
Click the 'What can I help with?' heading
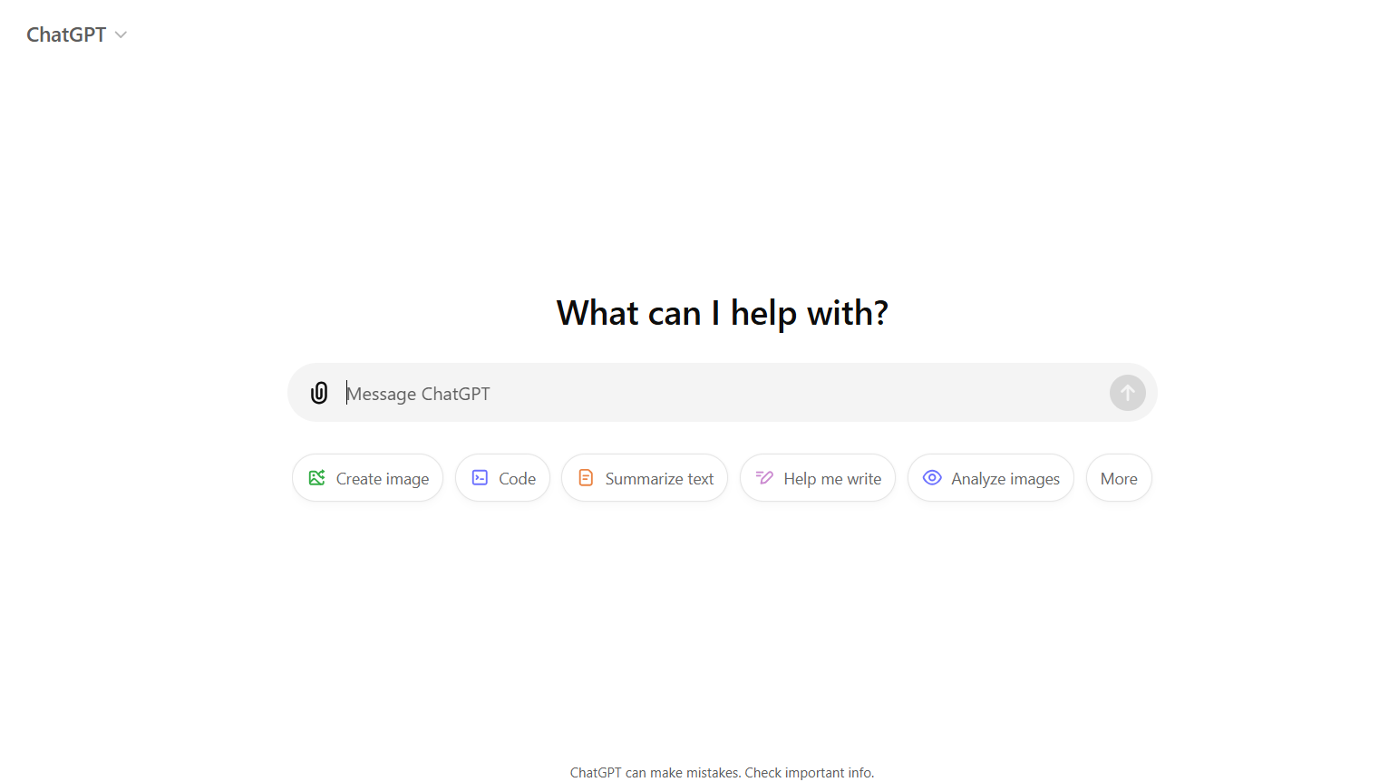(722, 313)
